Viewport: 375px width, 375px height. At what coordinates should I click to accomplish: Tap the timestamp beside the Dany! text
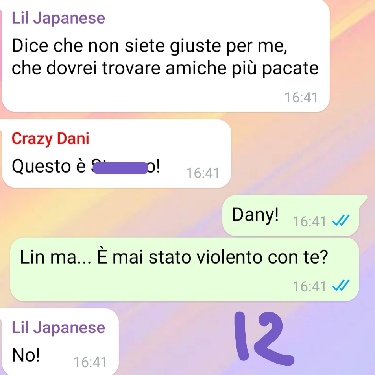pyautogui.click(x=309, y=221)
